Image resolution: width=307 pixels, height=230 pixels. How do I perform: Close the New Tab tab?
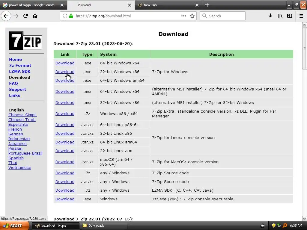(197, 5)
